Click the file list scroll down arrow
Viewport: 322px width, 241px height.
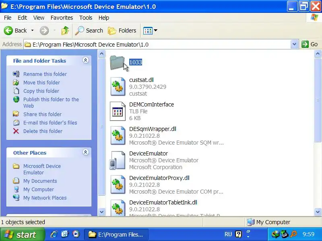[x=318, y=212]
